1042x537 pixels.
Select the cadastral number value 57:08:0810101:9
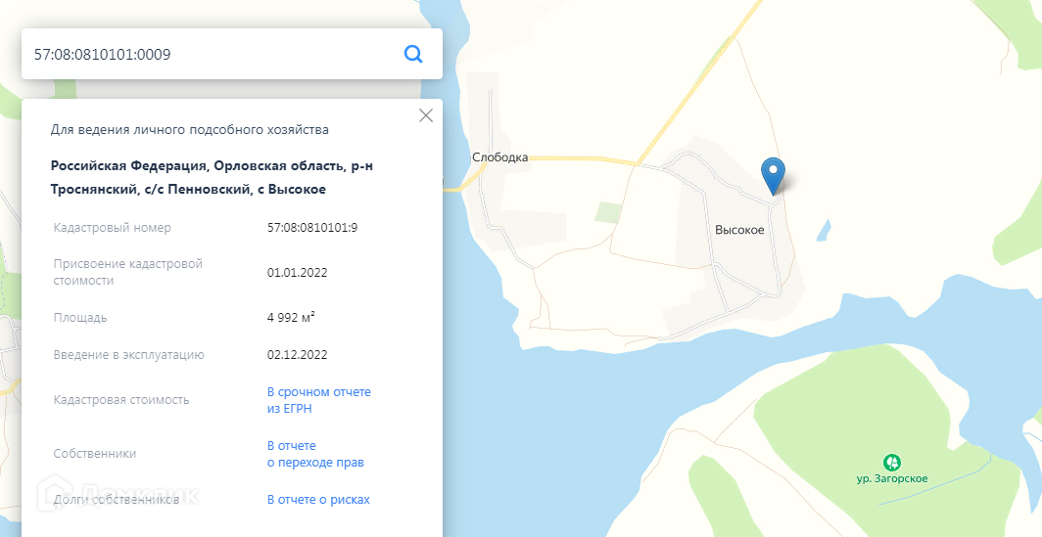(x=311, y=228)
